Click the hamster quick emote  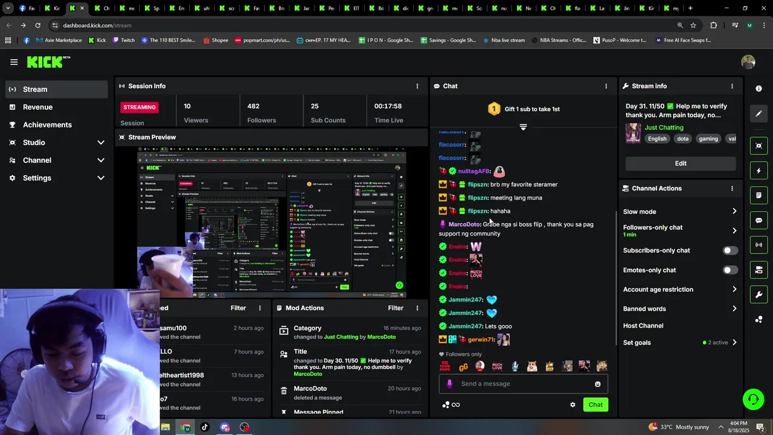click(532, 366)
